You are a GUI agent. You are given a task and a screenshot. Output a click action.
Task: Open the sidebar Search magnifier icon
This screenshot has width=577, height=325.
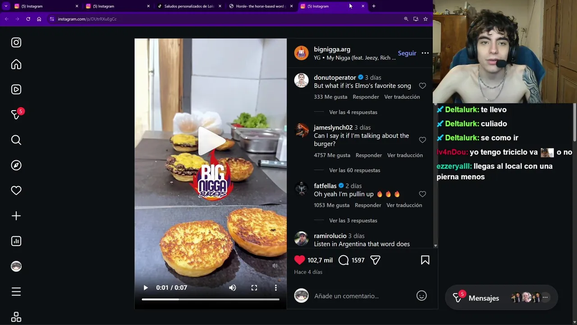tap(16, 140)
